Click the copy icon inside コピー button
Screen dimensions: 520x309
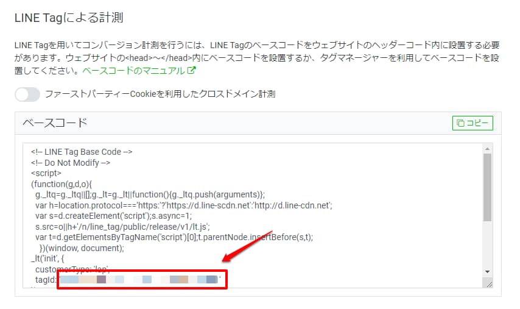tap(460, 123)
